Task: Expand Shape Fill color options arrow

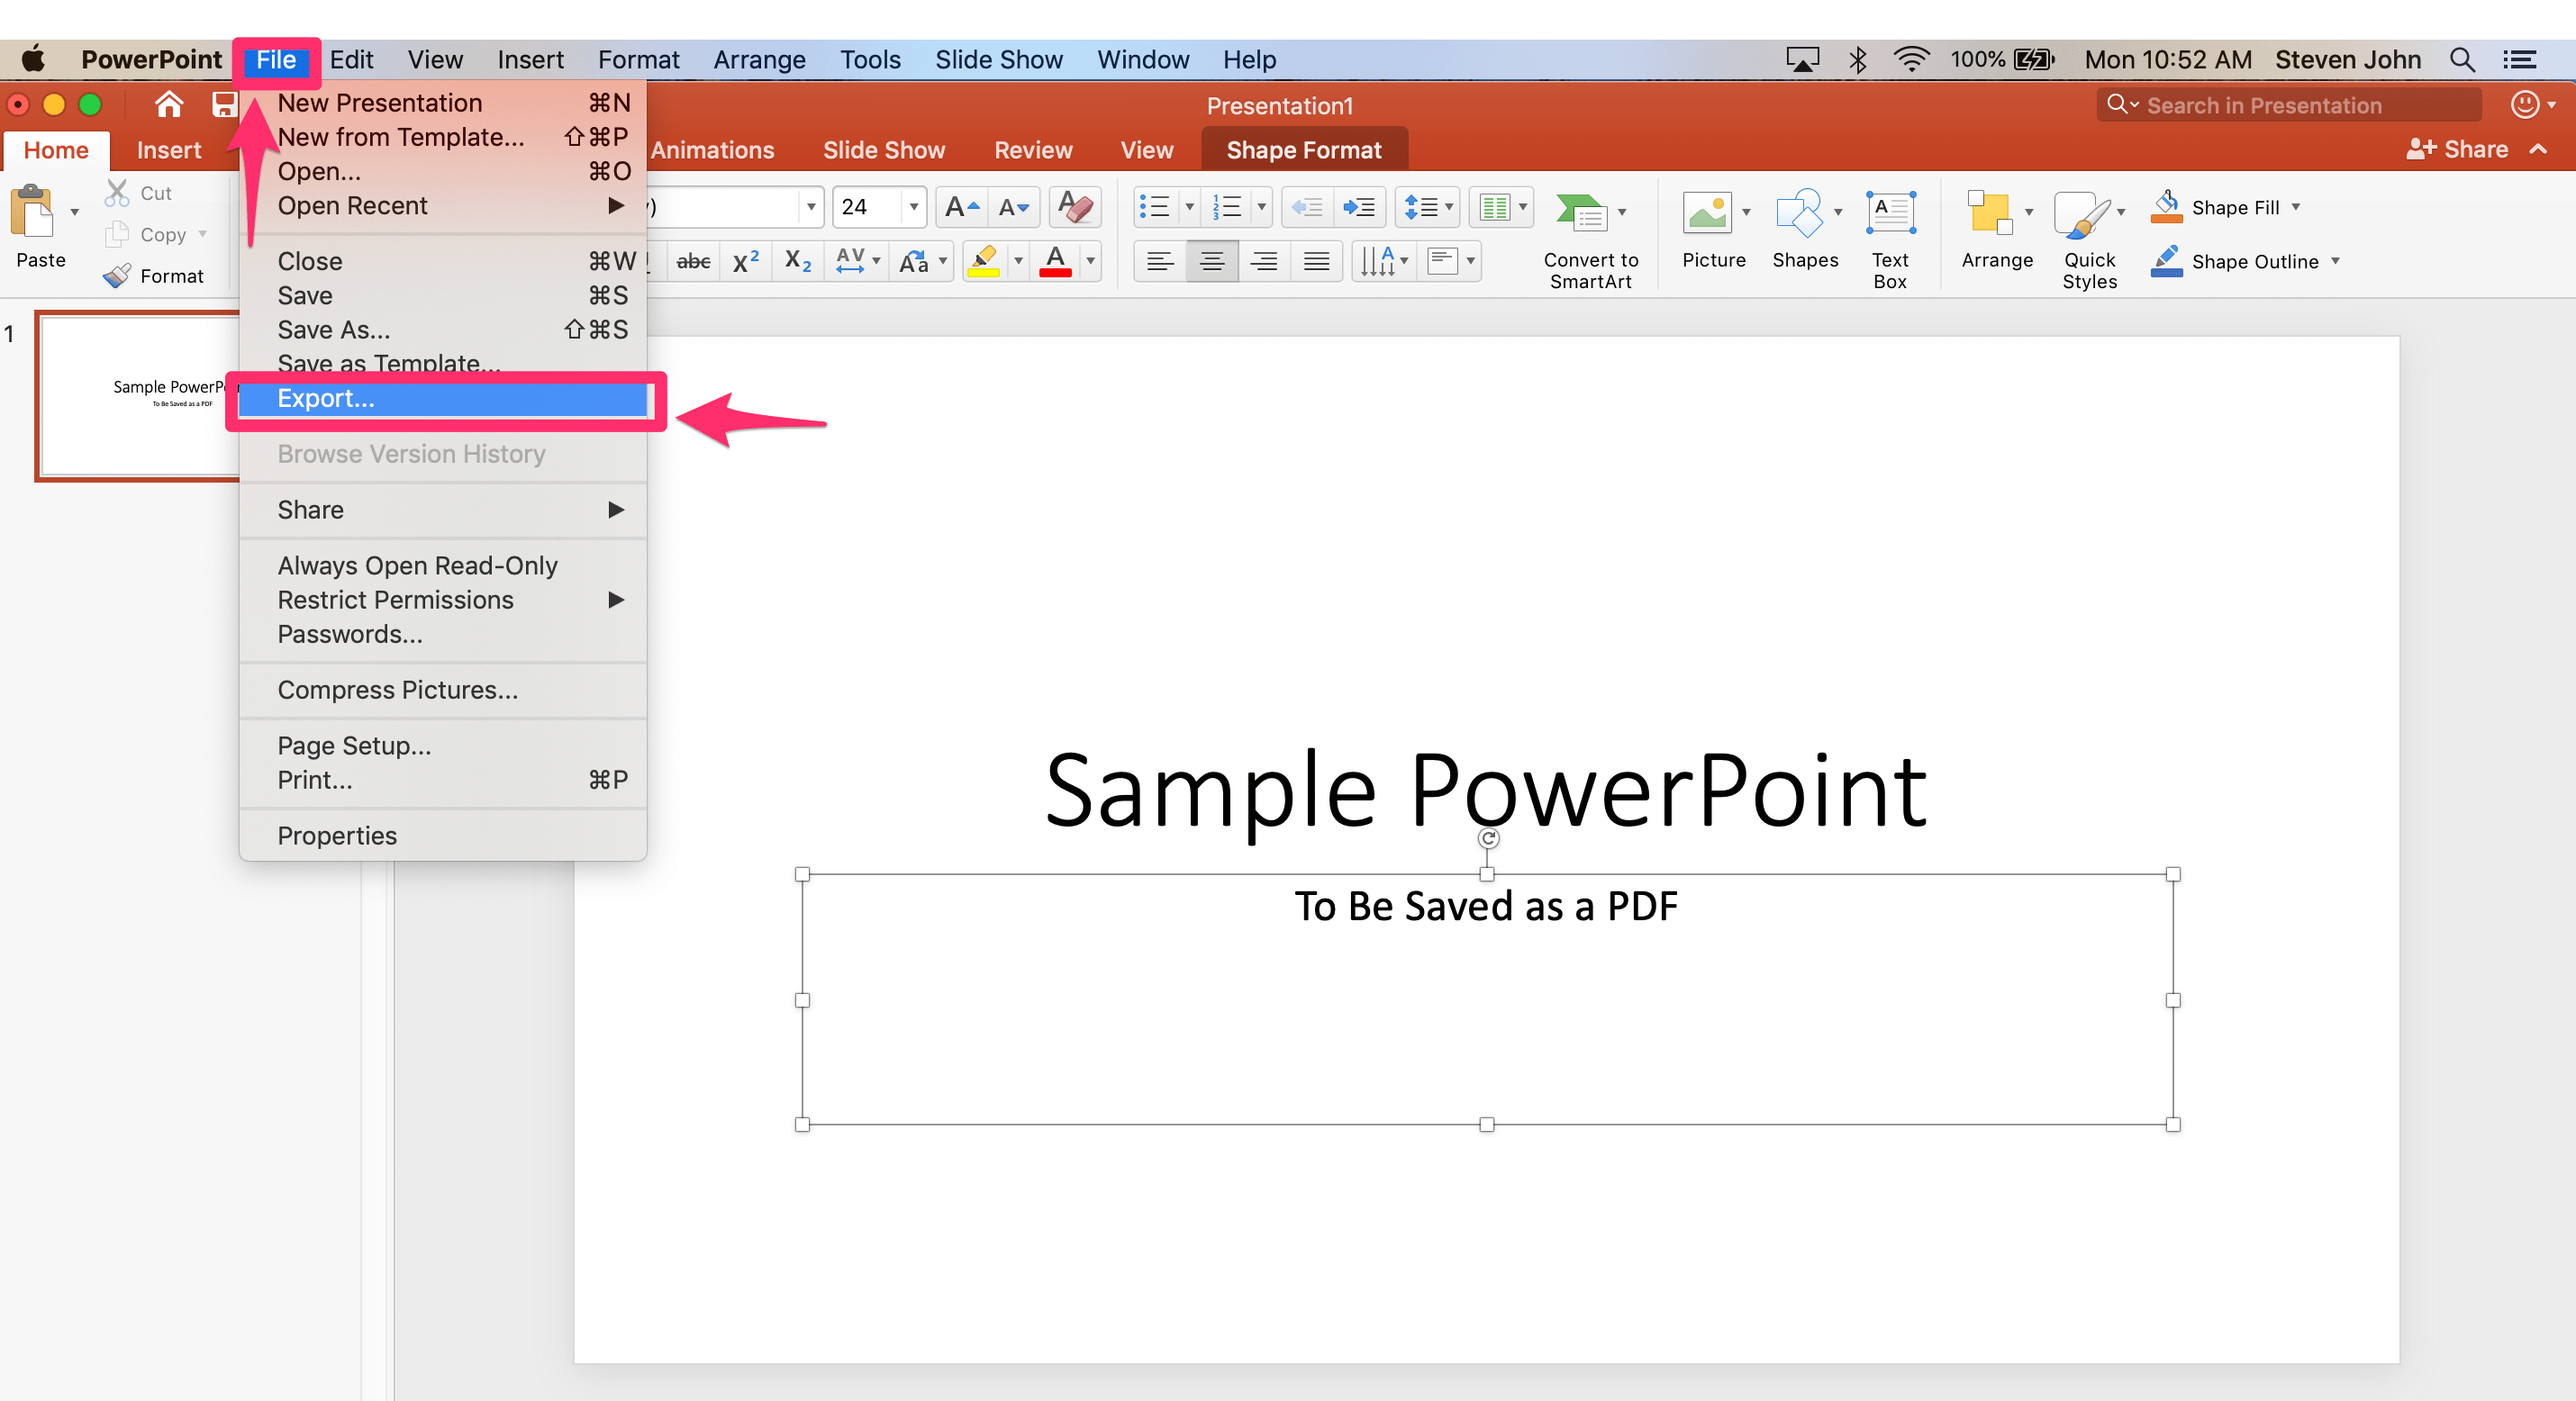Action: click(2296, 207)
